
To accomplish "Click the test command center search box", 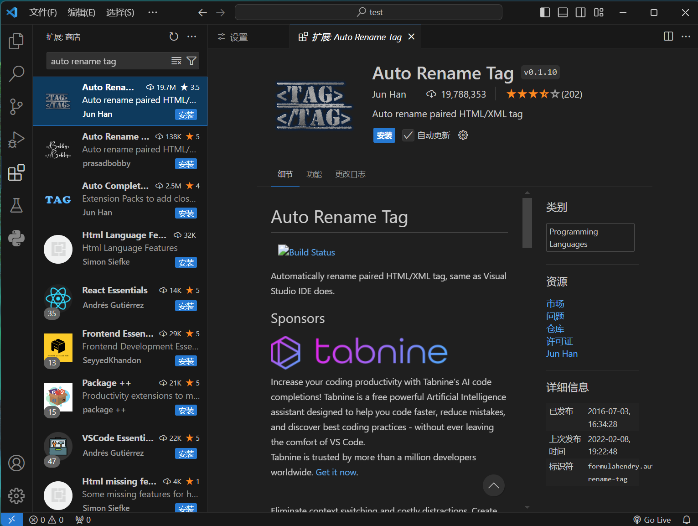I will pyautogui.click(x=368, y=12).
